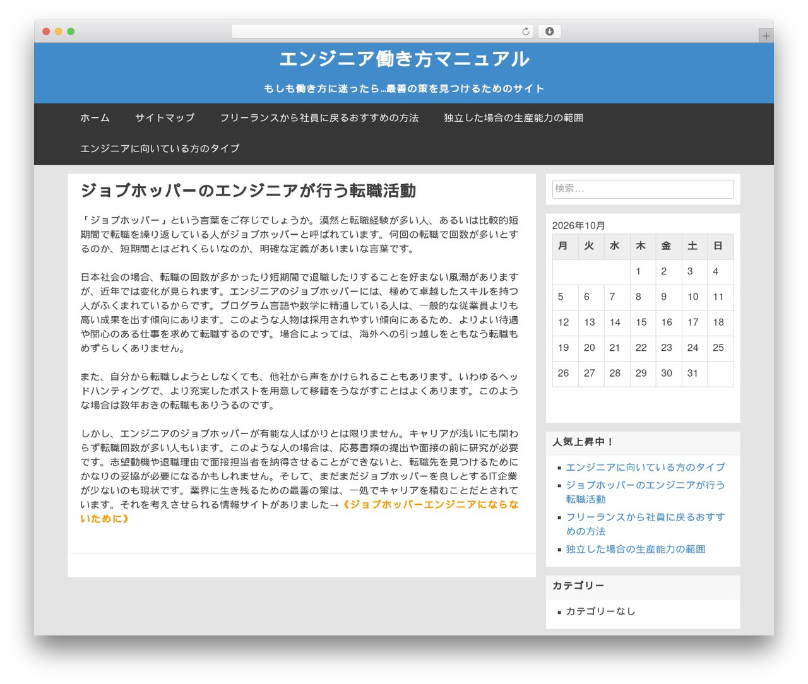This screenshot has height=684, width=808.
Task: Open sidebar link ジョブホッパーのエンジニアが行う転職活動
Action: 645,492
